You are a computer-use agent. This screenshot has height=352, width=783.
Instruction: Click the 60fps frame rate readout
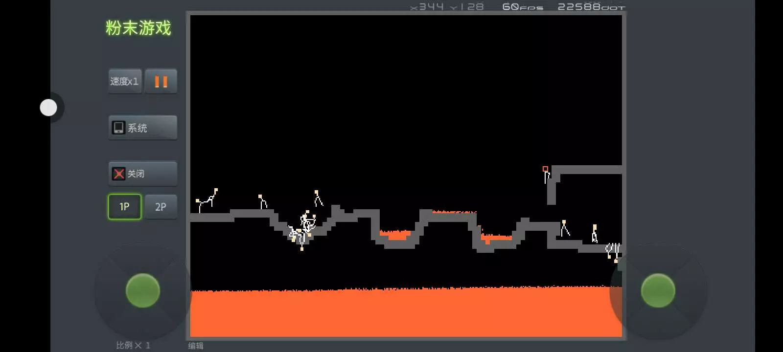click(x=522, y=7)
